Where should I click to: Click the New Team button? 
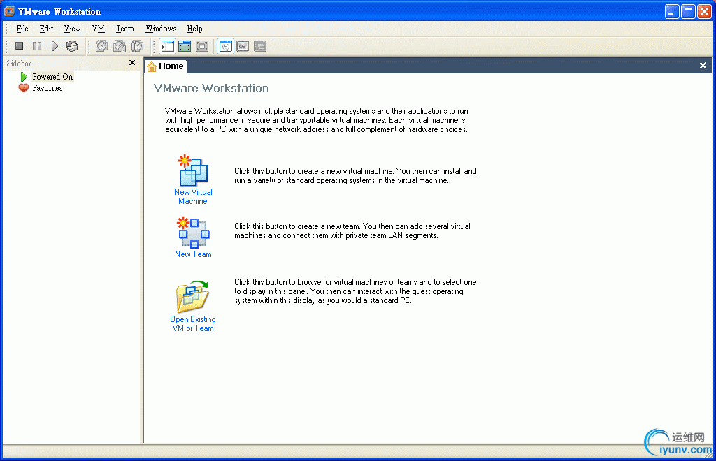193,237
